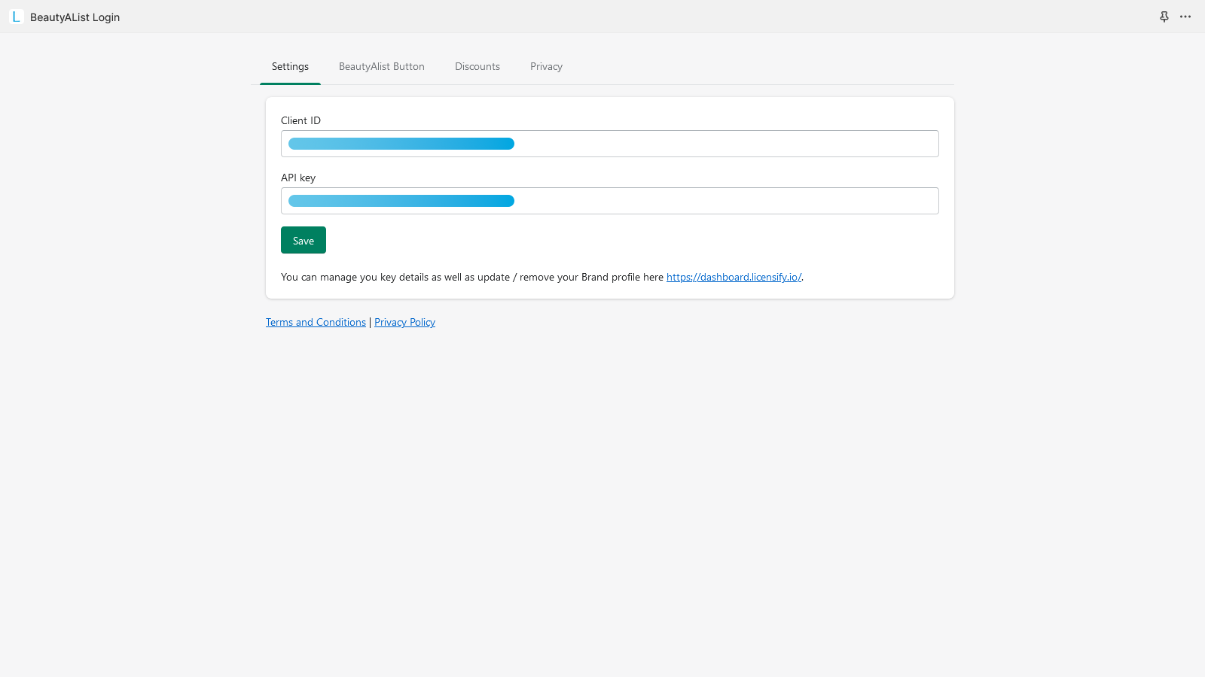Open the dashboard.licensify.io link
The width and height of the screenshot is (1205, 677).
coord(733,277)
